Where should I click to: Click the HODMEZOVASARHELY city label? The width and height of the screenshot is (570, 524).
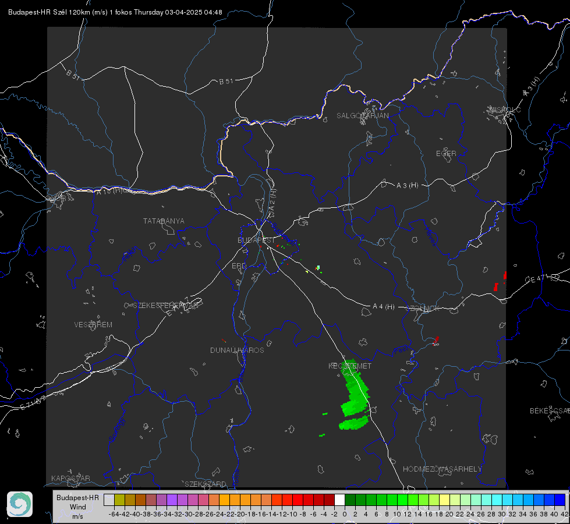pos(442,469)
